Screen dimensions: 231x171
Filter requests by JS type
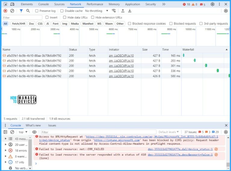pos(48,24)
